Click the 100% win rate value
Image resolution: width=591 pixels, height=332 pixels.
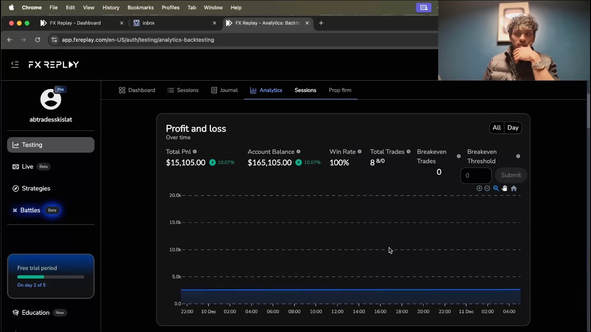coord(339,163)
